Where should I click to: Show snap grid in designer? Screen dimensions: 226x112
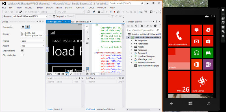coord(59,74)
